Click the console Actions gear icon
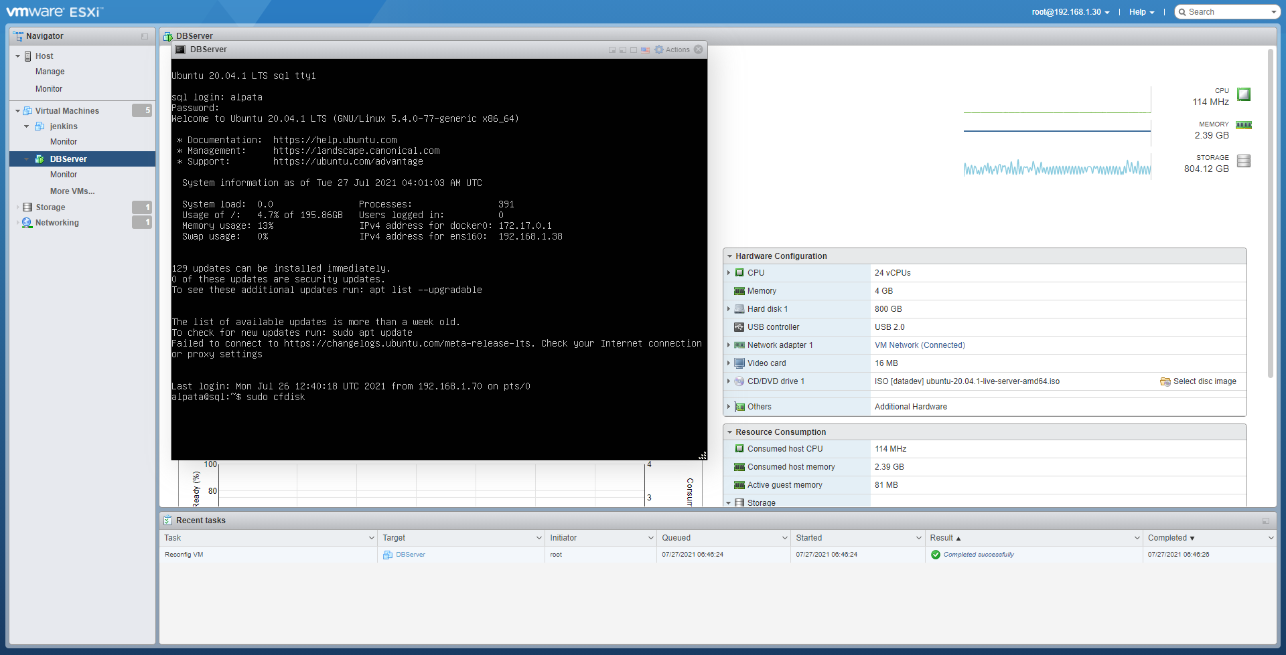 (x=659, y=50)
